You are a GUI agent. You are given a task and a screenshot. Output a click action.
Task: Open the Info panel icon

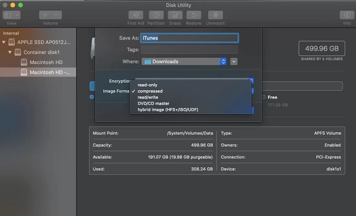(346, 15)
